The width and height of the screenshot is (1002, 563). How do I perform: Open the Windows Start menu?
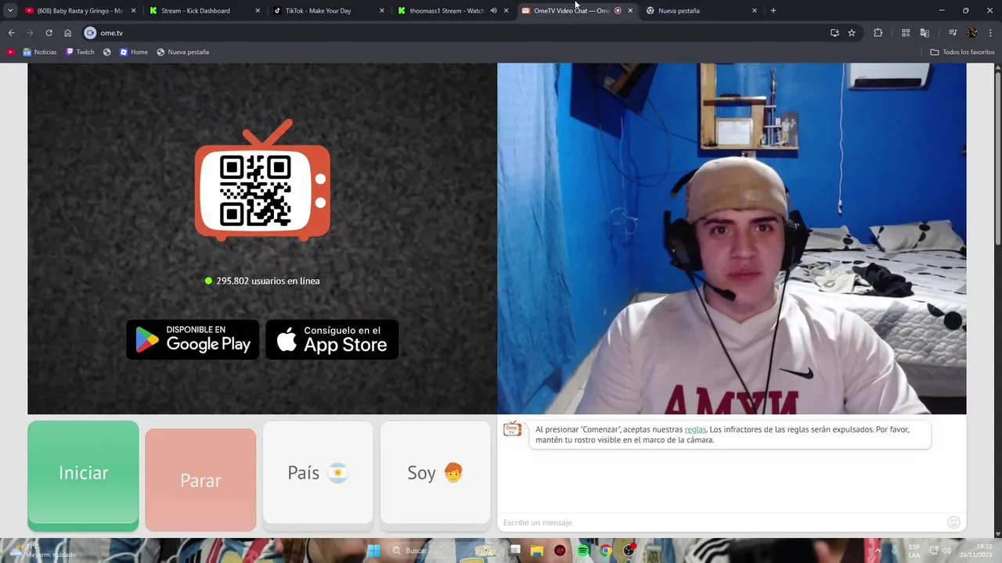pyautogui.click(x=373, y=550)
